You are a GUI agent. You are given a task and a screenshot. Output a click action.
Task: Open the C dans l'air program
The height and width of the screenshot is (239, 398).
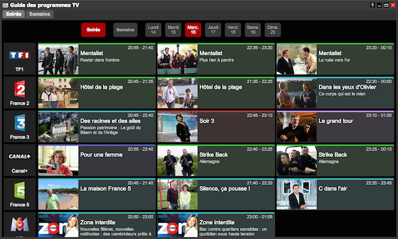[x=335, y=194]
